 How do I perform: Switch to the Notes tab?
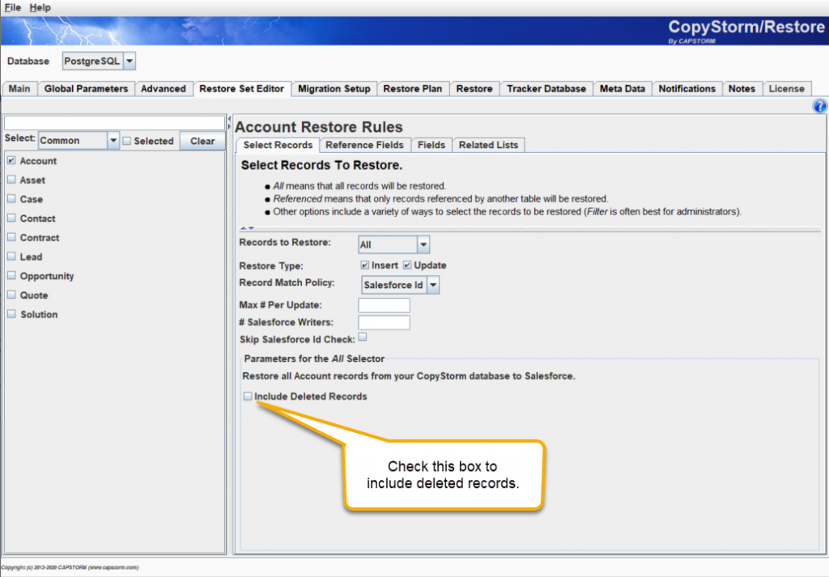pos(742,89)
